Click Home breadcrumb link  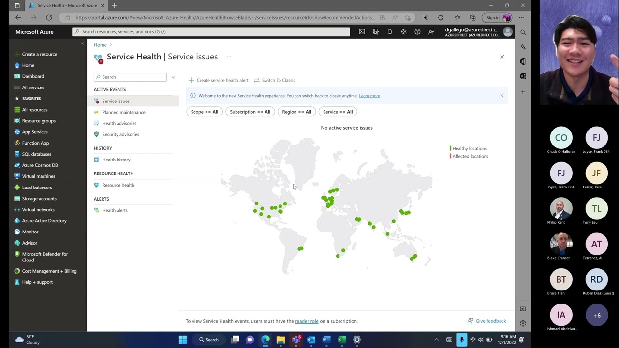(100, 45)
